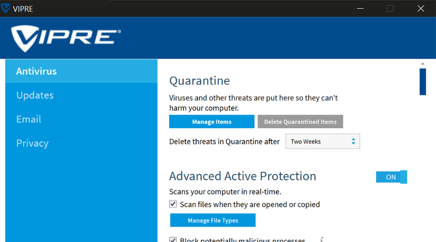The height and width of the screenshot is (242, 436).
Task: Click the Manage Items button
Action: pyautogui.click(x=212, y=121)
